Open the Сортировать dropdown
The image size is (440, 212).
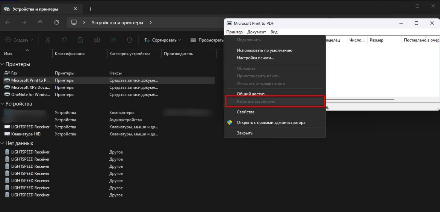[163, 40]
